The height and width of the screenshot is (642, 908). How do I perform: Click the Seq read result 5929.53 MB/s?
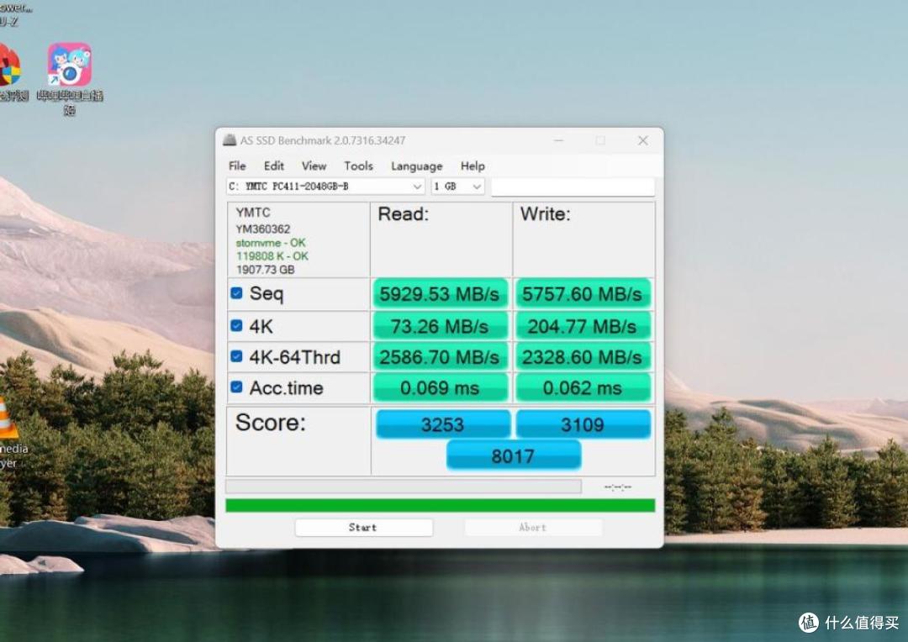pos(440,294)
